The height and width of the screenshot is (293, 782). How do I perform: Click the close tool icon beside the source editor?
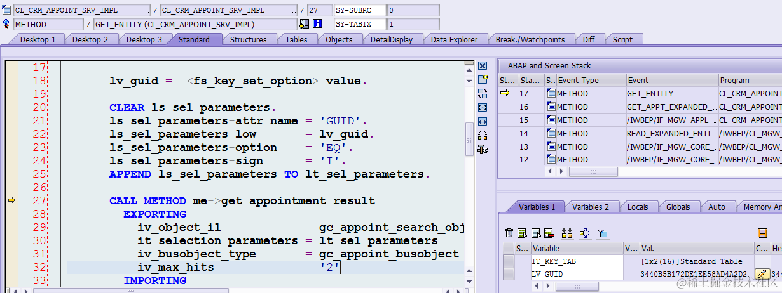click(483, 66)
